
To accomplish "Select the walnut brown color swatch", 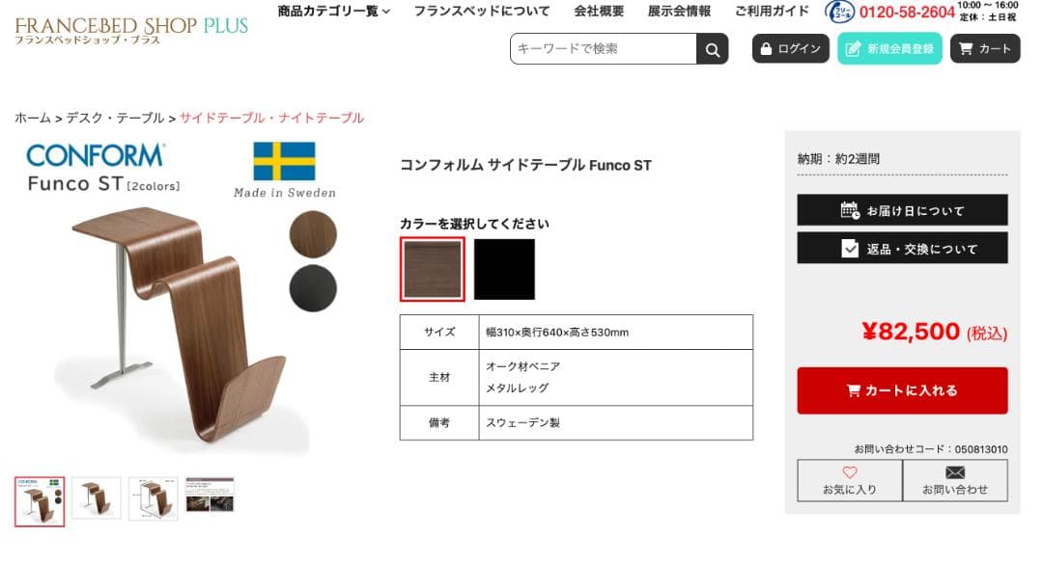I will point(433,270).
